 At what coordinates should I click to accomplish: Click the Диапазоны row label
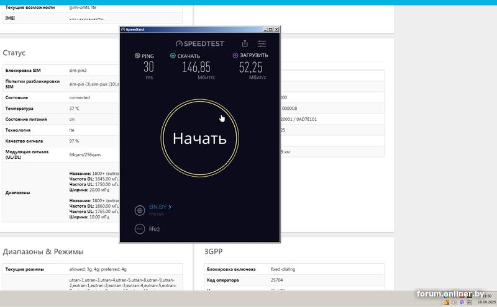click(18, 192)
